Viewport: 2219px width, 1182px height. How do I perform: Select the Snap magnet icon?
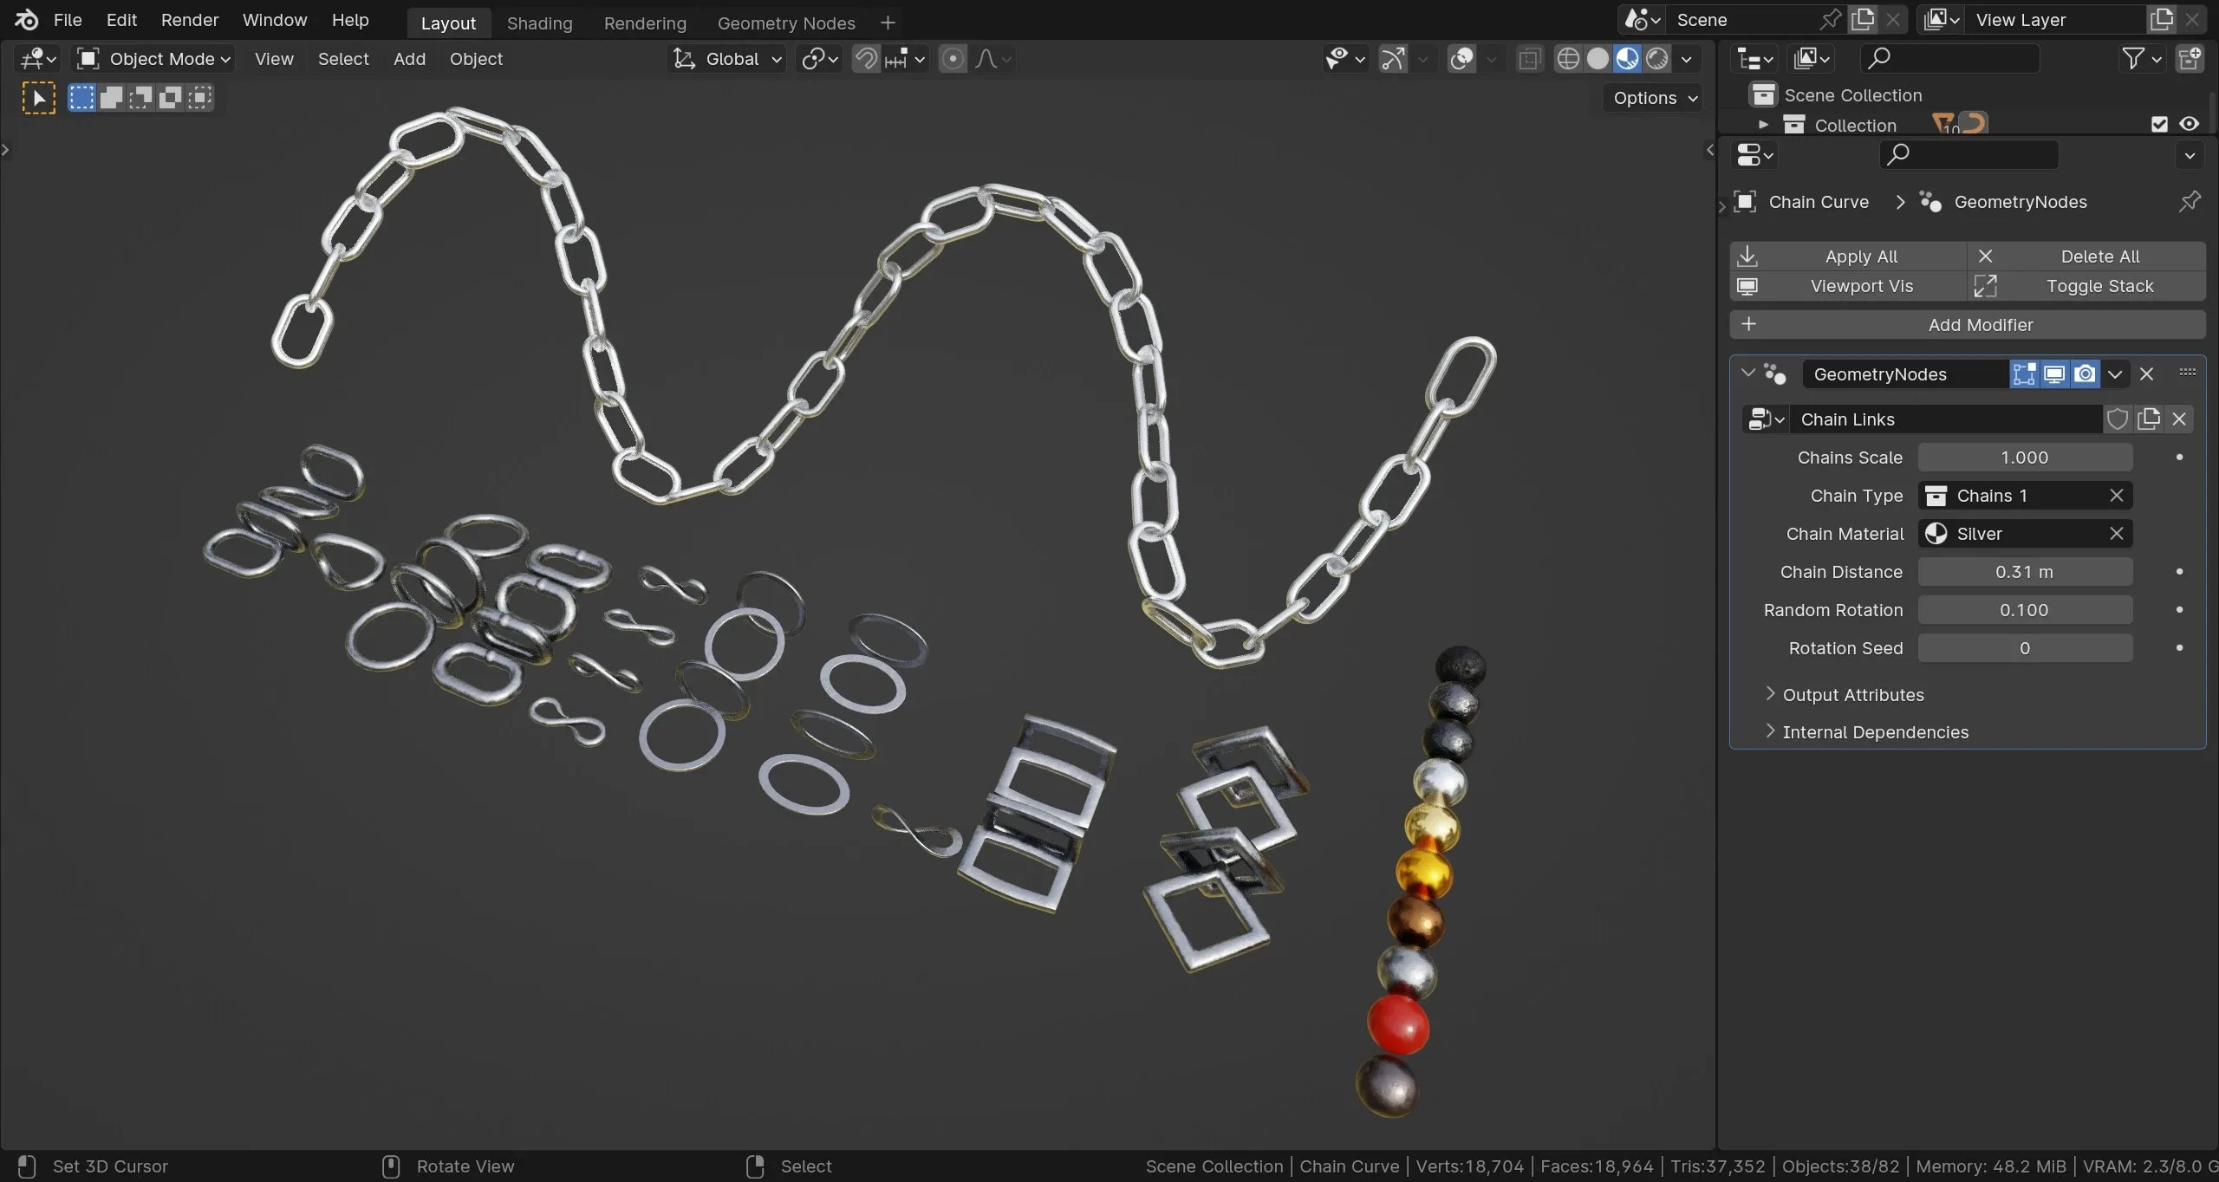[x=864, y=58]
